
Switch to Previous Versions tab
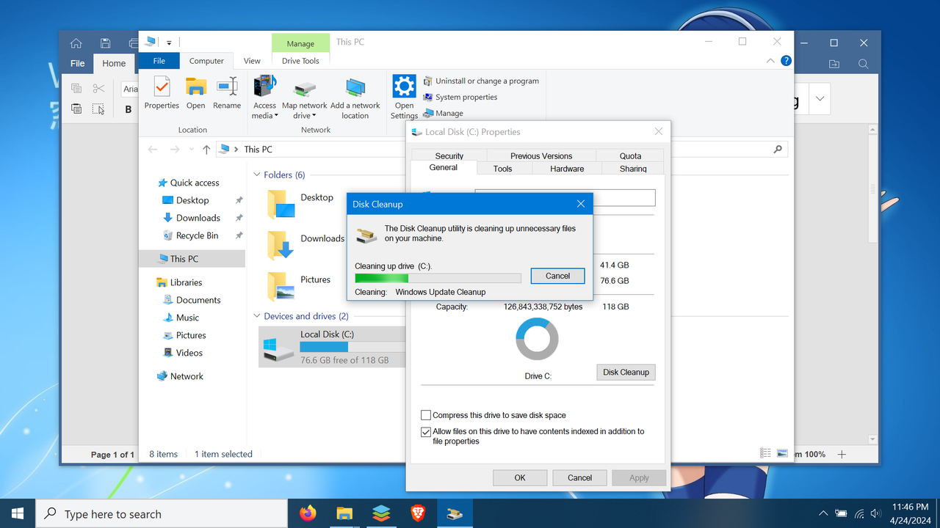(541, 155)
